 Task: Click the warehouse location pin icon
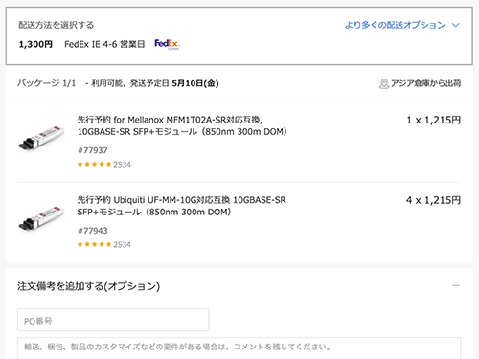(x=383, y=83)
